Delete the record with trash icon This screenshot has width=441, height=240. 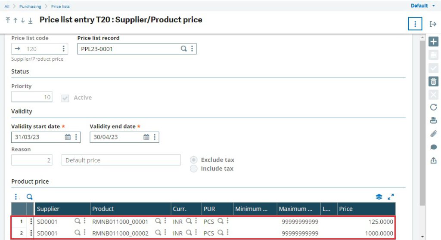coord(433,81)
